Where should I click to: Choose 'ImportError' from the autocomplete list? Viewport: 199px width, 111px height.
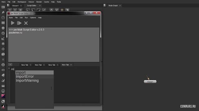pos(35,76)
